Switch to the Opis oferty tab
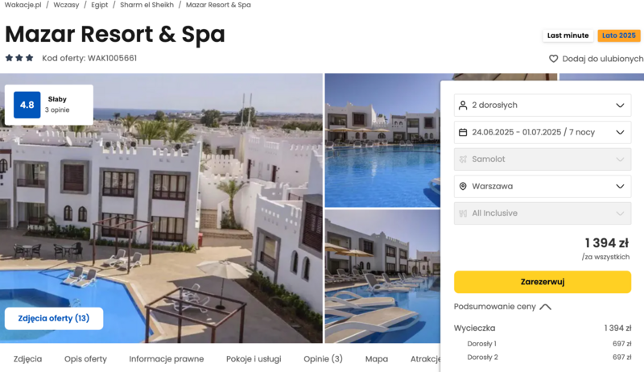Image resolution: width=644 pixels, height=372 pixels. pos(85,359)
